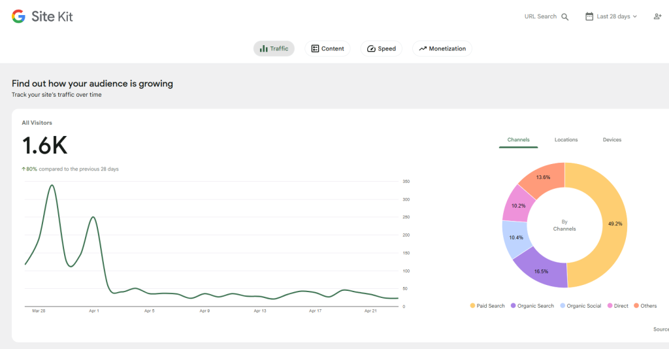Switch to the Devices tab
Screen dimensions: 669x349
pyautogui.click(x=612, y=140)
